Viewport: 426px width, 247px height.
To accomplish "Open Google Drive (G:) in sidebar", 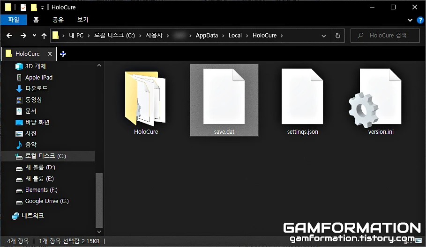I will (47, 201).
